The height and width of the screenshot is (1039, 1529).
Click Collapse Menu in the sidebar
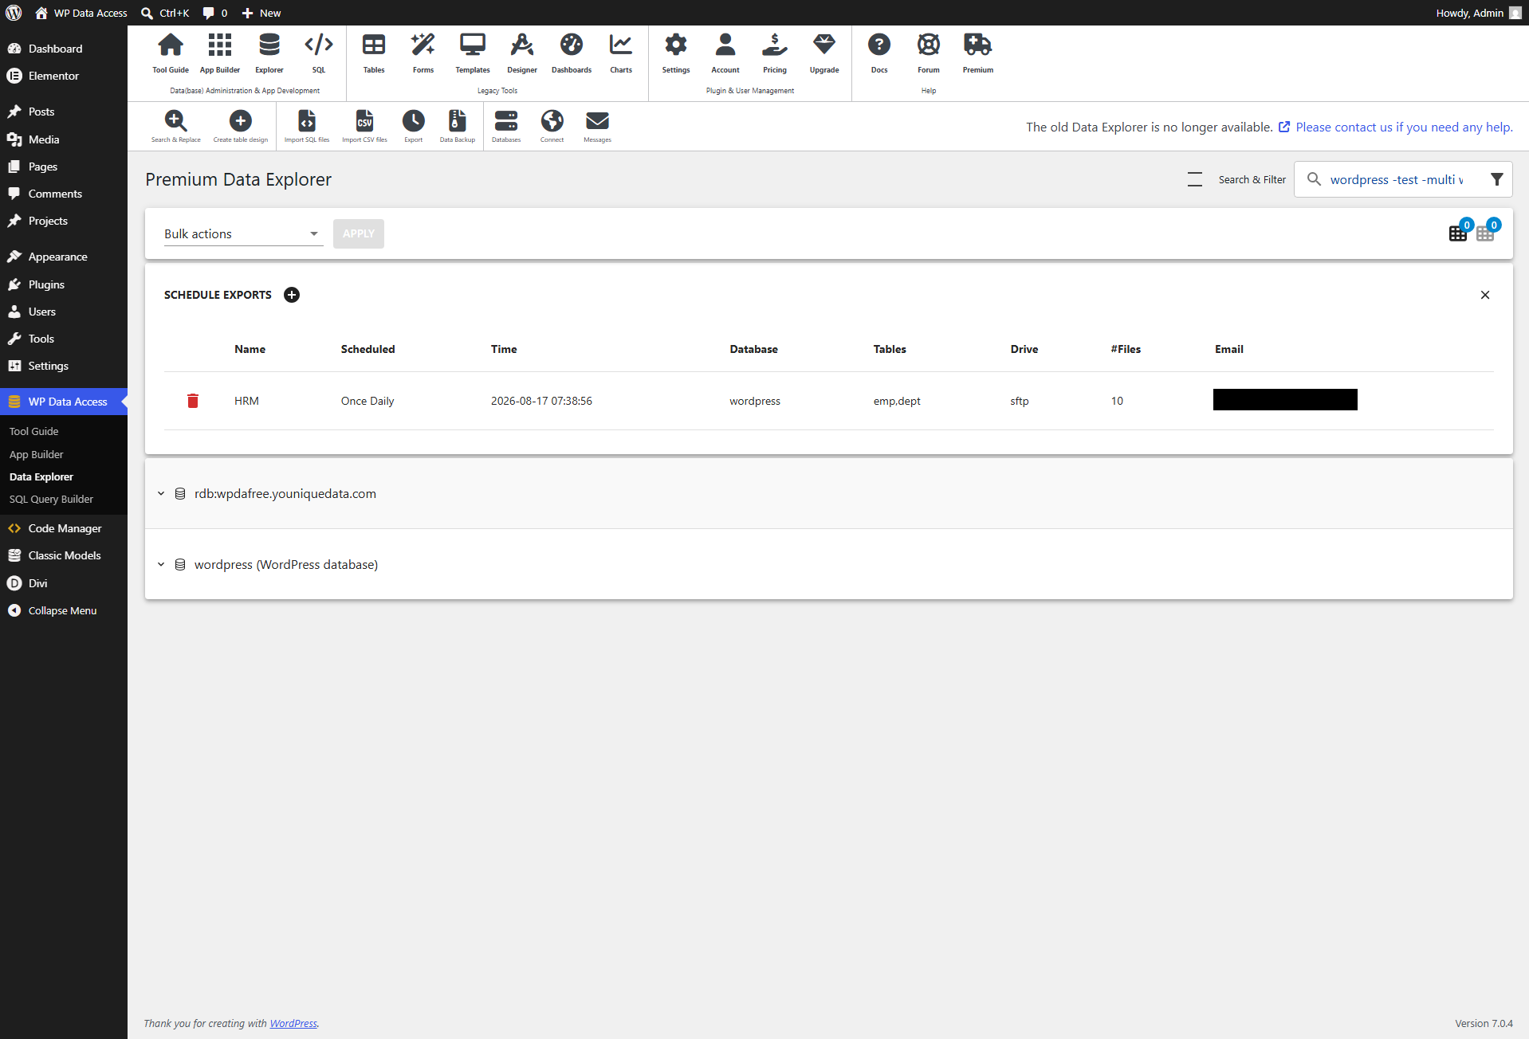pyautogui.click(x=64, y=610)
